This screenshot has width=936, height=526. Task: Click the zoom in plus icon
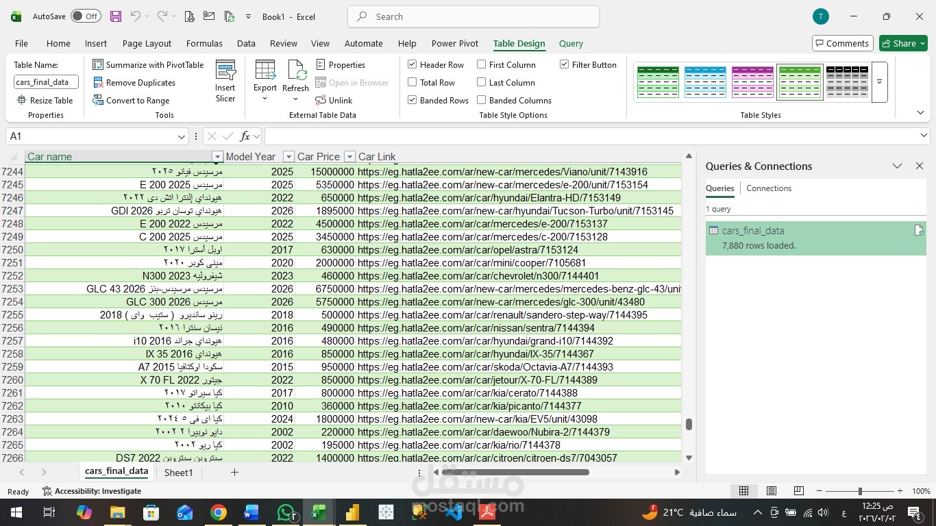[900, 491]
